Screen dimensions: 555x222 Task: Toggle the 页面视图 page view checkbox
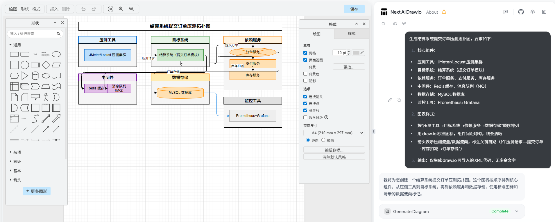point(305,60)
